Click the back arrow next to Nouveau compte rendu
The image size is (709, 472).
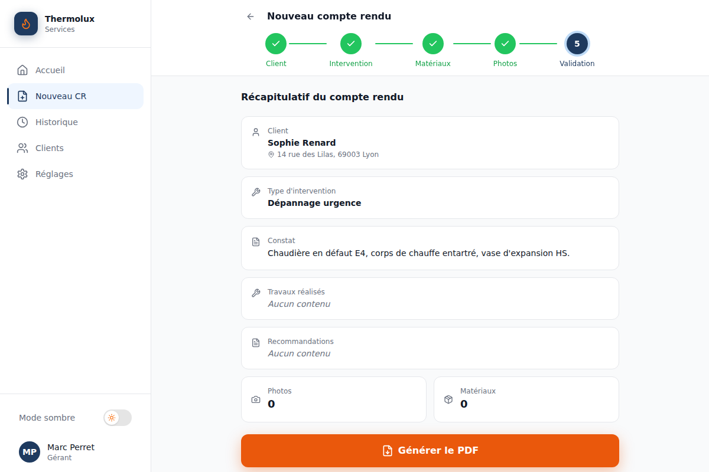coord(251,17)
